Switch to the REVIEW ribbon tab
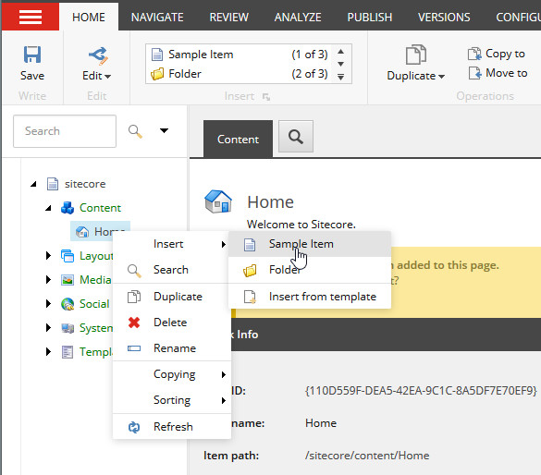Screen dimensions: 541x475 click(229, 17)
